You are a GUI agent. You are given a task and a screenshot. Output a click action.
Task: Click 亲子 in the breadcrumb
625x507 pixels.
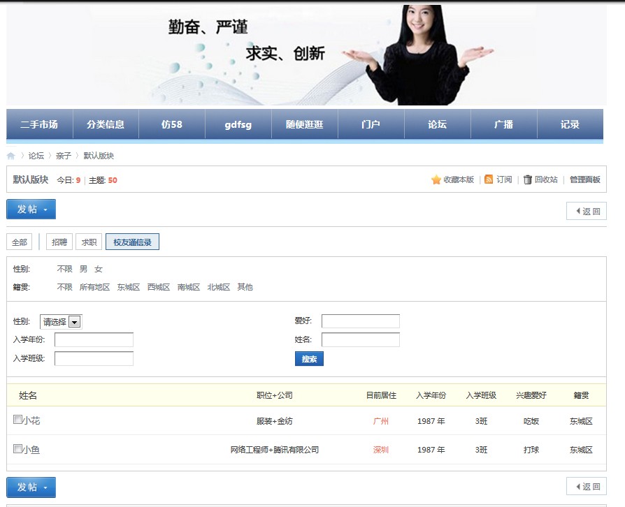(x=64, y=156)
